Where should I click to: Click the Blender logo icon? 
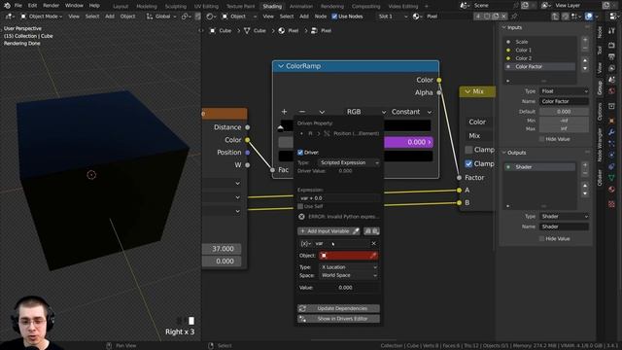coord(7,6)
